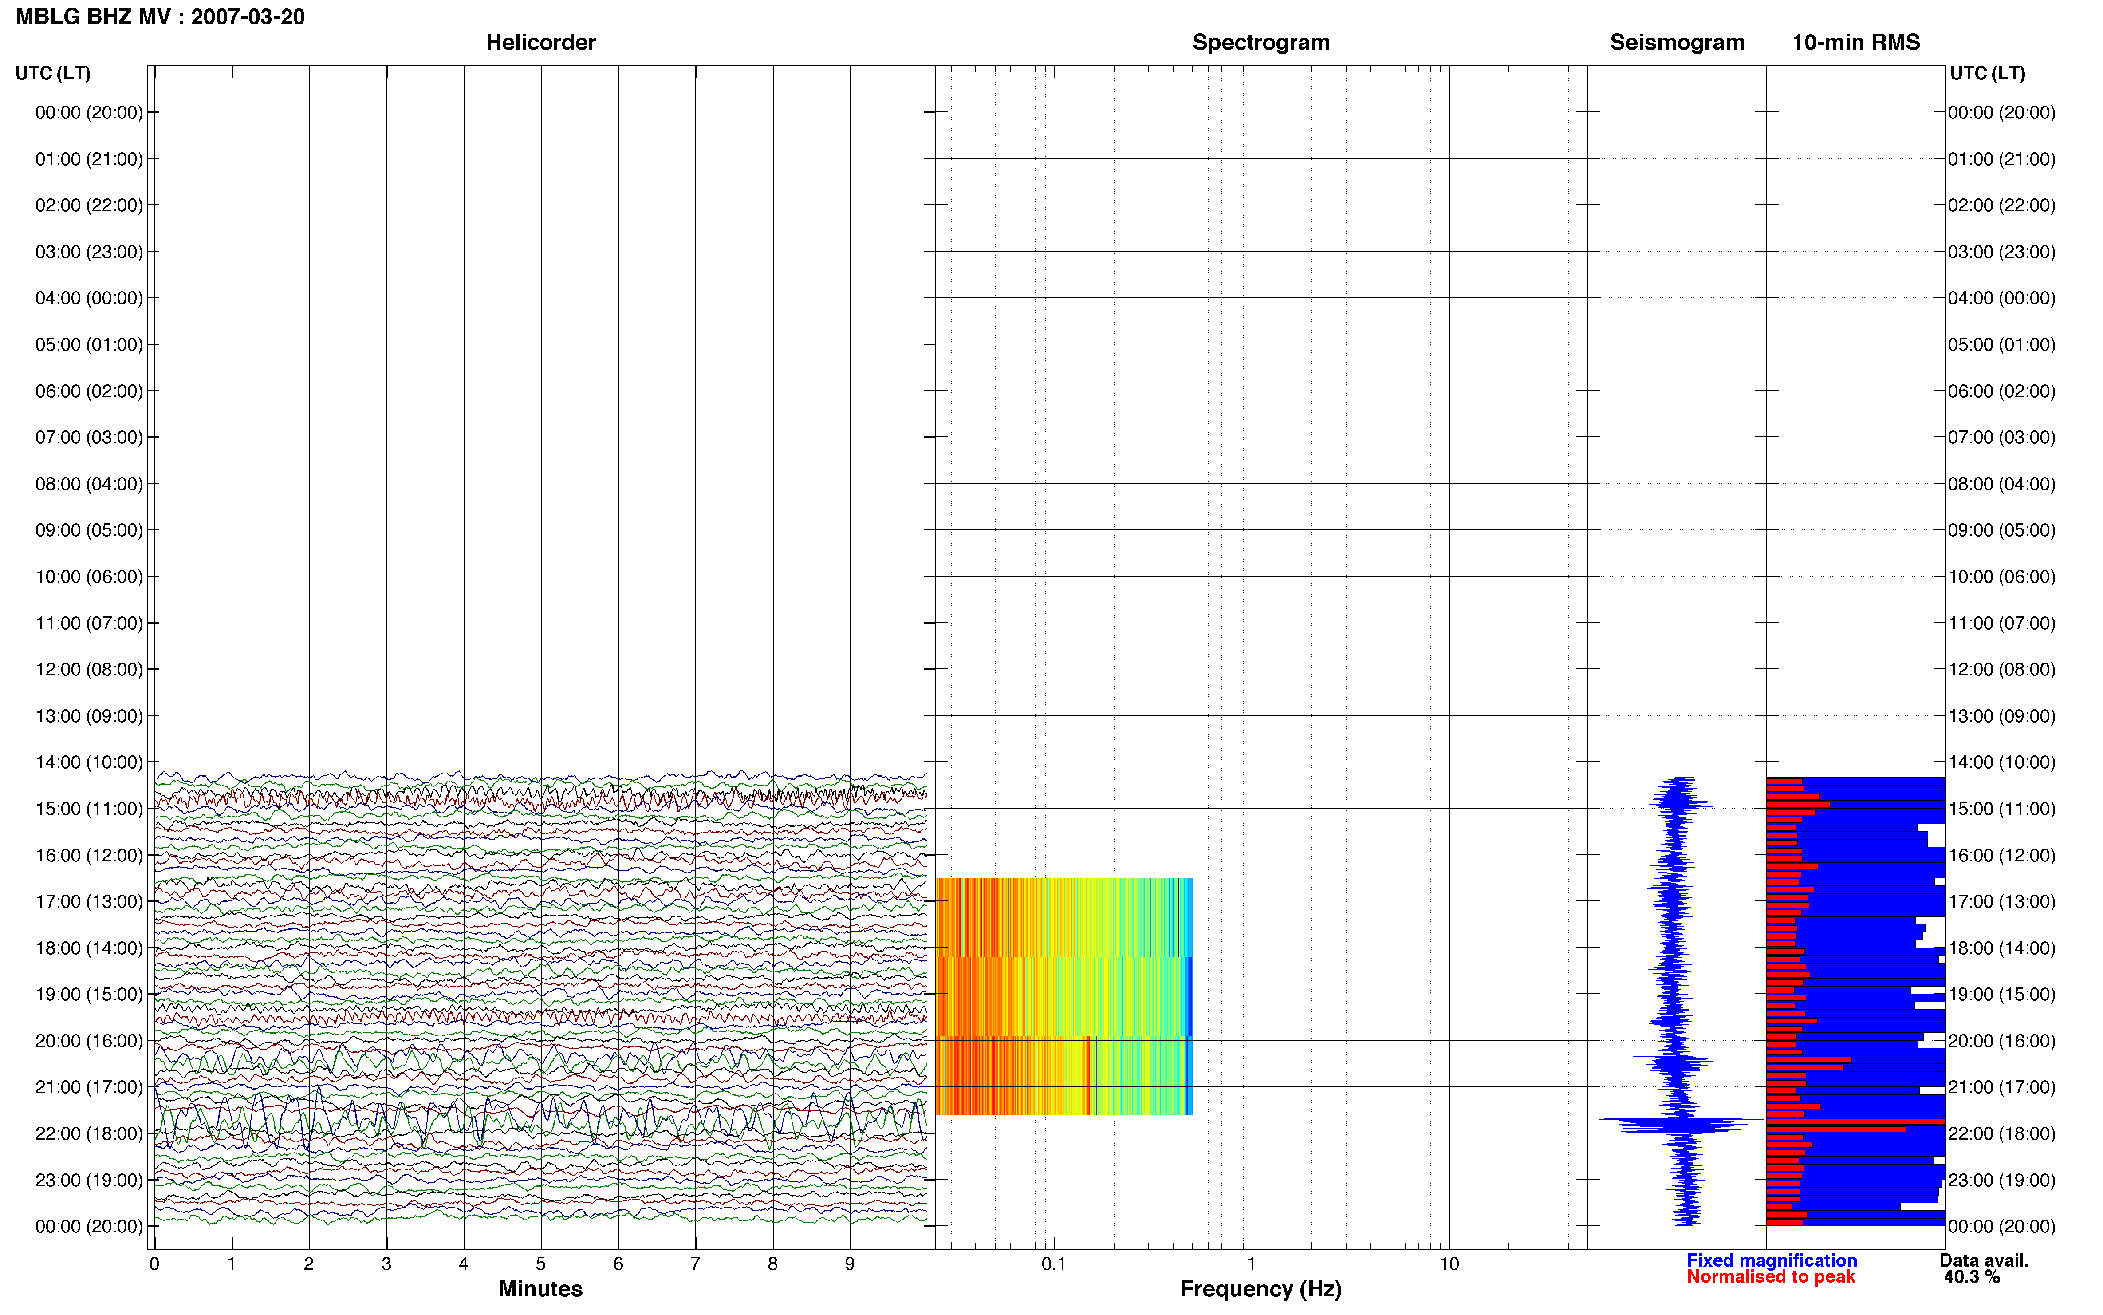Click the spectrogram block between 17:00 and 18:00
2103x1315 pixels.
1063,916
